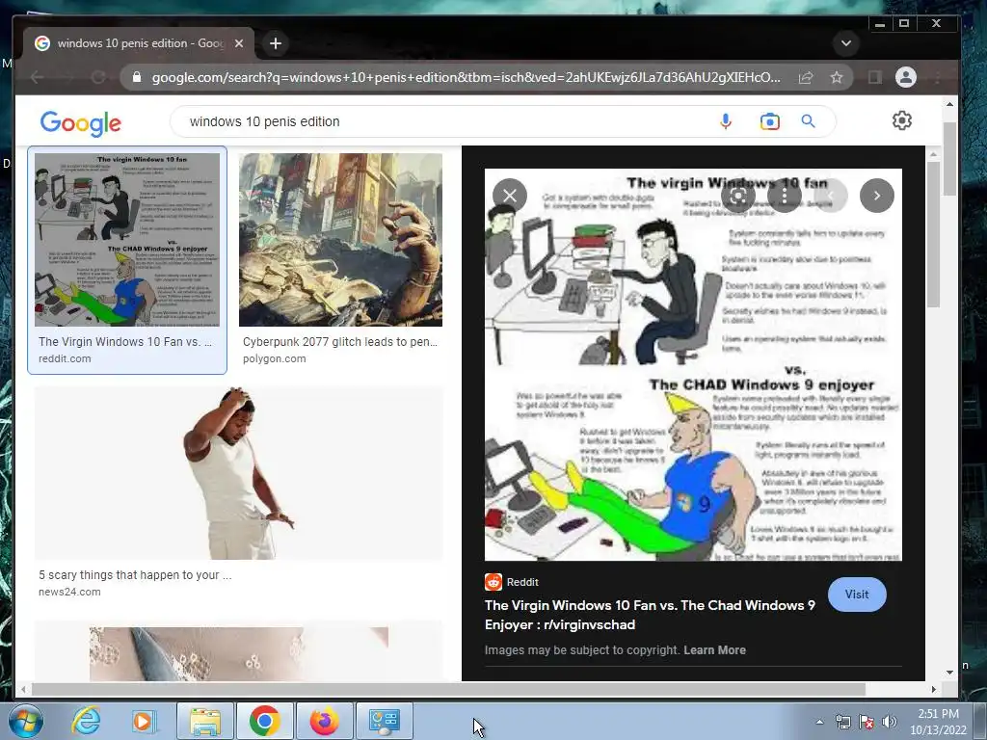The image size is (987, 740).
Task: Open Chrome profile avatar
Action: [906, 77]
